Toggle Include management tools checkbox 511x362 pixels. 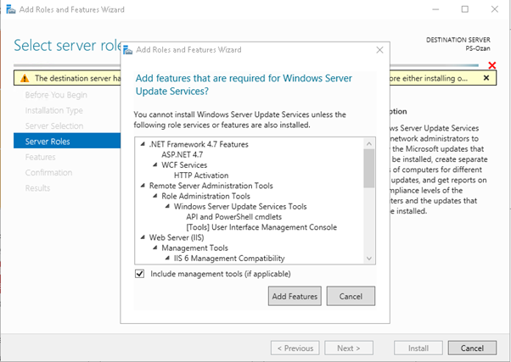(x=140, y=274)
